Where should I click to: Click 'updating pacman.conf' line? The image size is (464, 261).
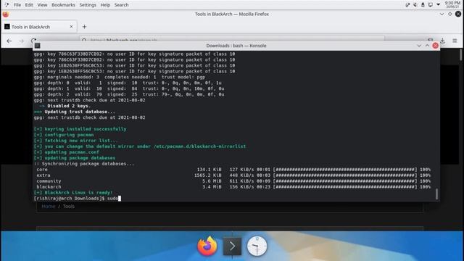(x=67, y=152)
